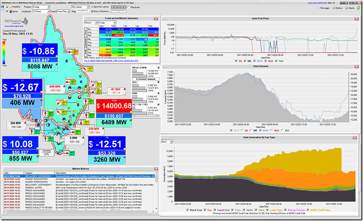The image size is (363, 221).
Task: Open the Lookback dropdown set to 12 Hours
Action: (x=41, y=11)
